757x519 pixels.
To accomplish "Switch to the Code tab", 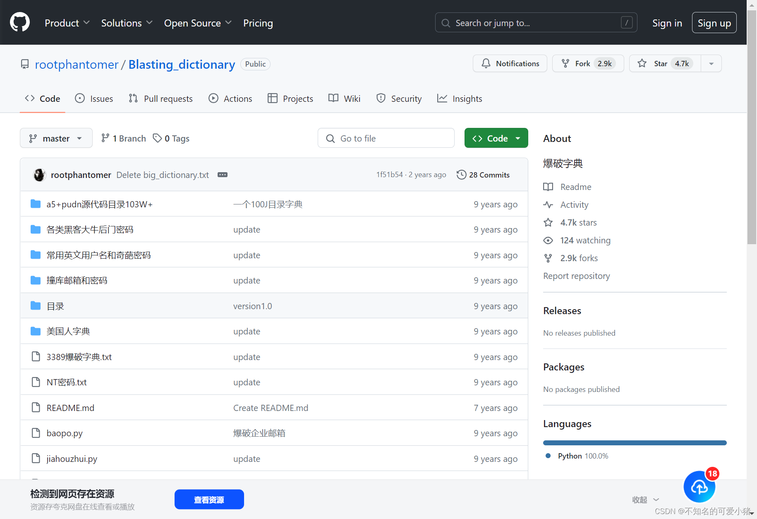I will click(x=43, y=99).
